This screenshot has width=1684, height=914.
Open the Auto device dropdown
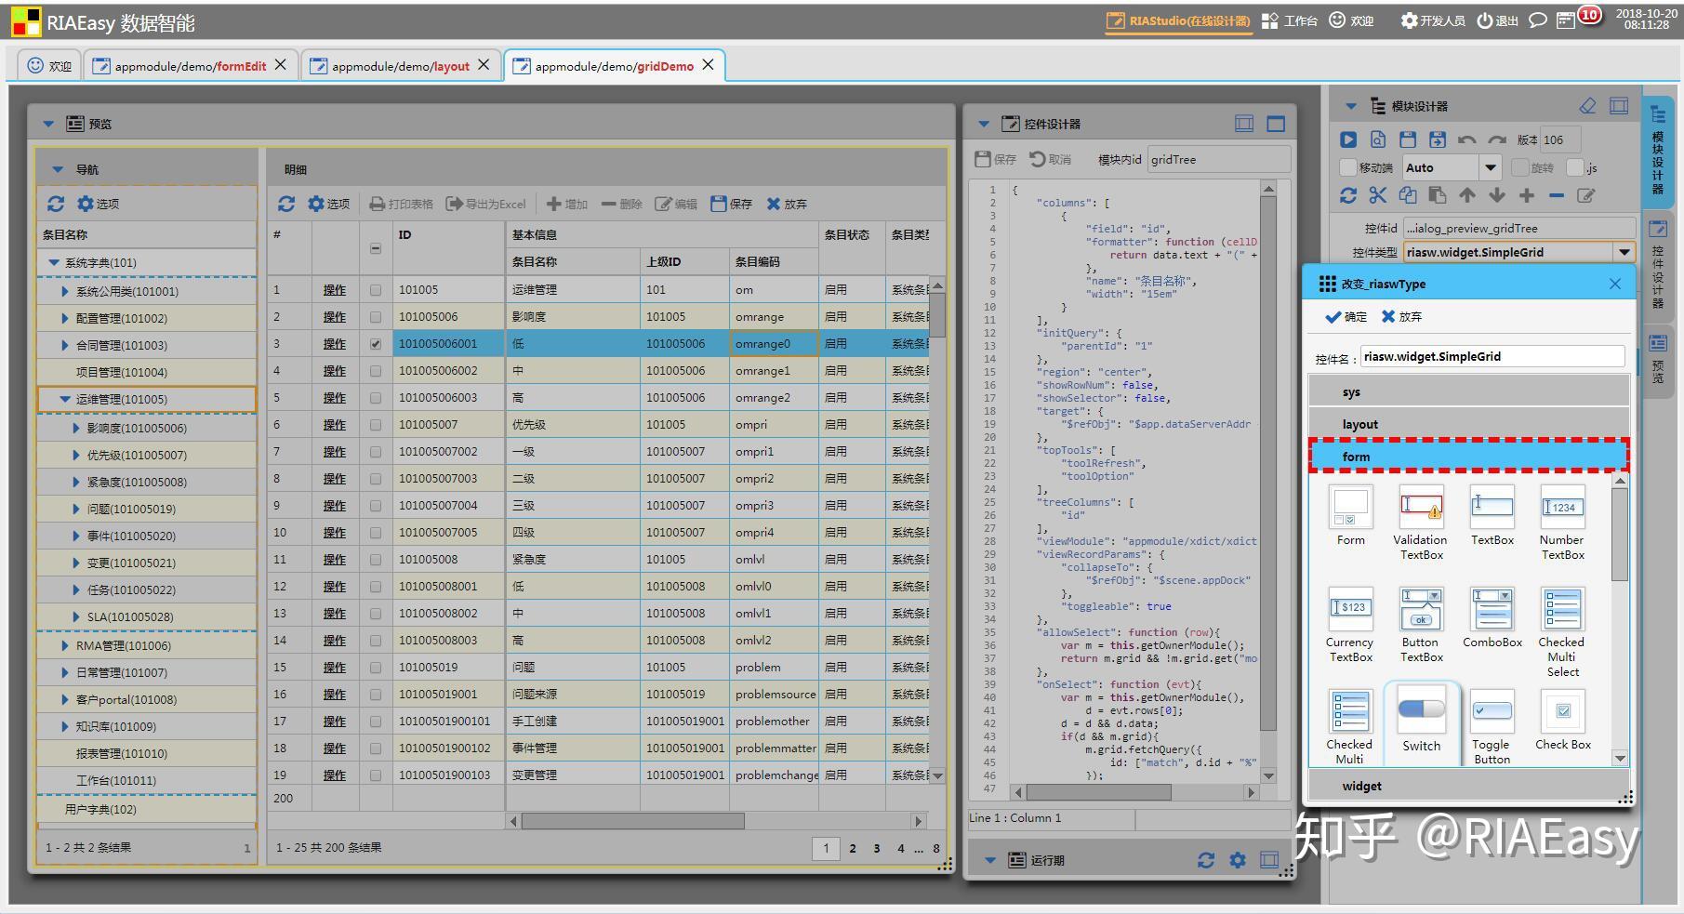tap(1491, 167)
